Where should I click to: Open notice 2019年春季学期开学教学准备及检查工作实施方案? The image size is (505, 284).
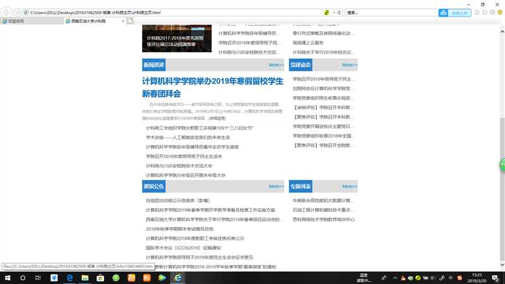210,210
